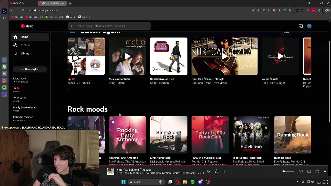Open the account avatar menu

[x=309, y=26]
